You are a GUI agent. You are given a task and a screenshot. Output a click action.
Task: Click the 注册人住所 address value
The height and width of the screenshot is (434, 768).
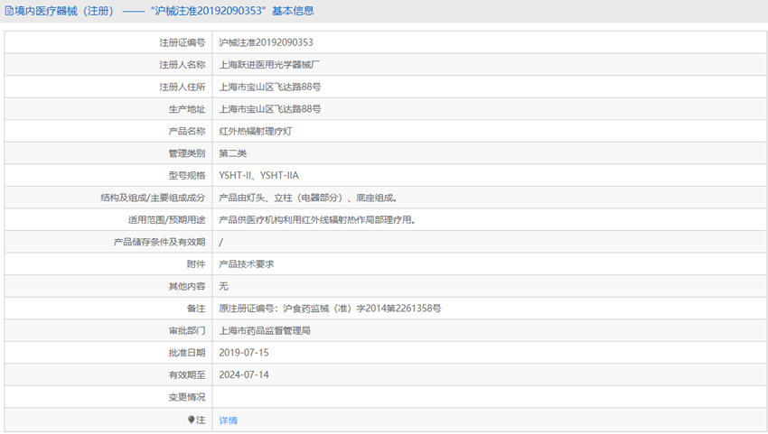(x=269, y=88)
